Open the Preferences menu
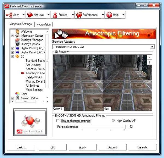This screenshot has height=158, width=164. (x=90, y=15)
